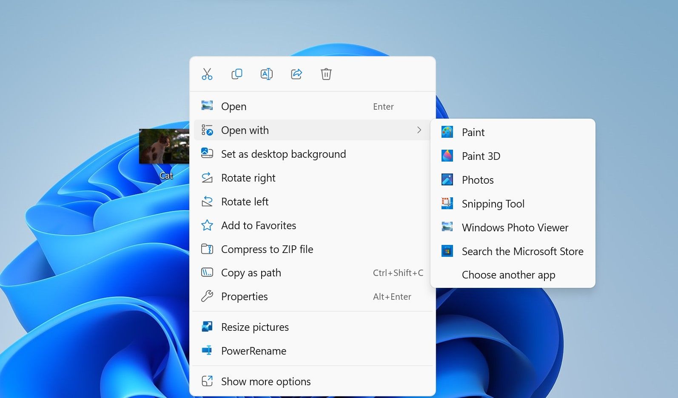
Task: Click Rotate right
Action: (x=248, y=178)
